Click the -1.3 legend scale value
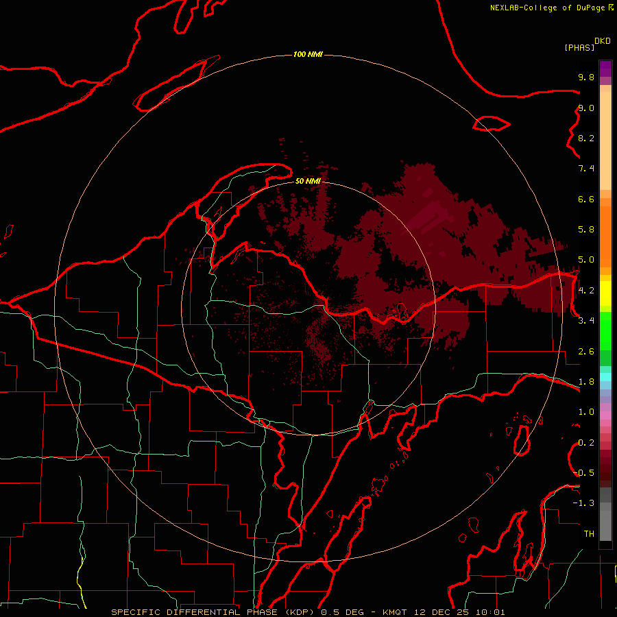This screenshot has height=617, width=617. [584, 503]
